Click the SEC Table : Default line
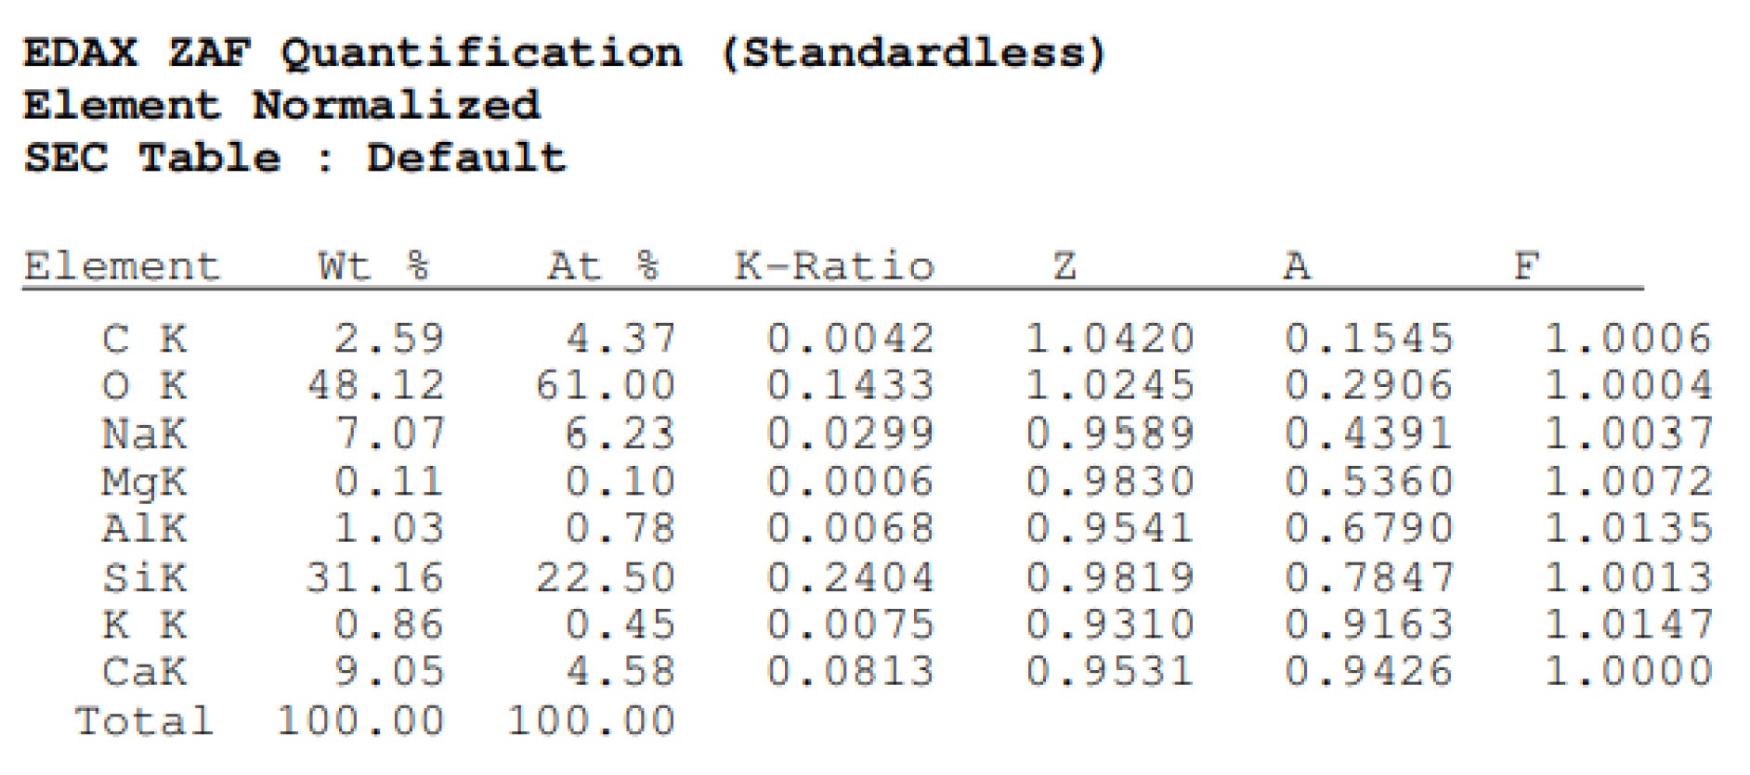The height and width of the screenshot is (775, 1750). pos(294,158)
